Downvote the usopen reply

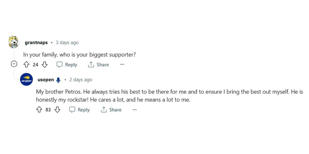pos(57,110)
